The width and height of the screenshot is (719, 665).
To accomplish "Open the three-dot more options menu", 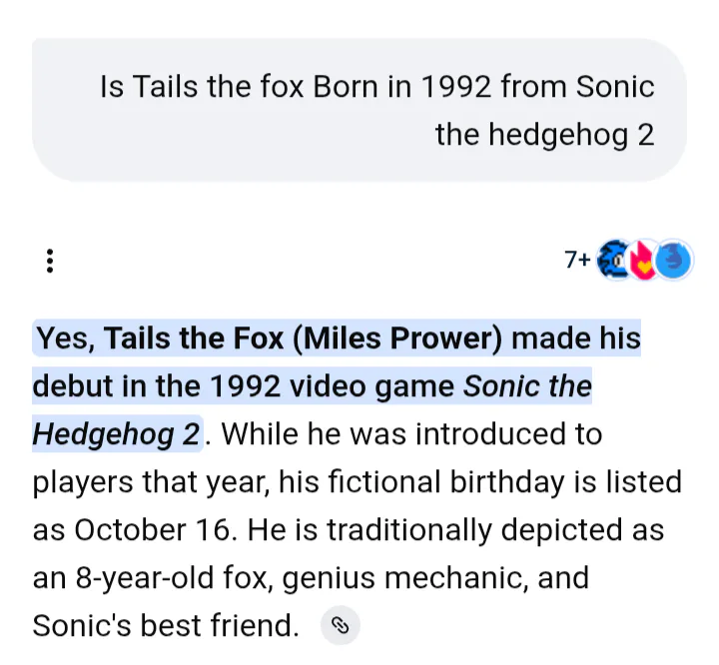I will point(49,262).
